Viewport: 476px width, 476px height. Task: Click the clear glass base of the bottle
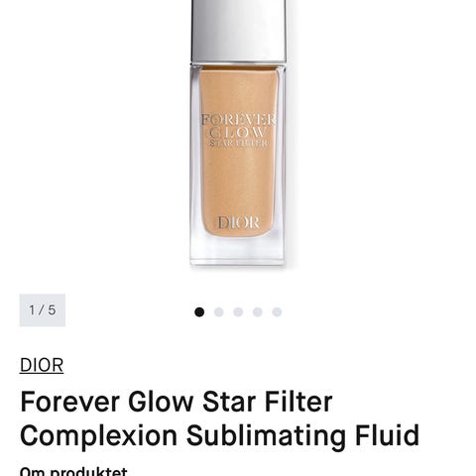click(237, 250)
